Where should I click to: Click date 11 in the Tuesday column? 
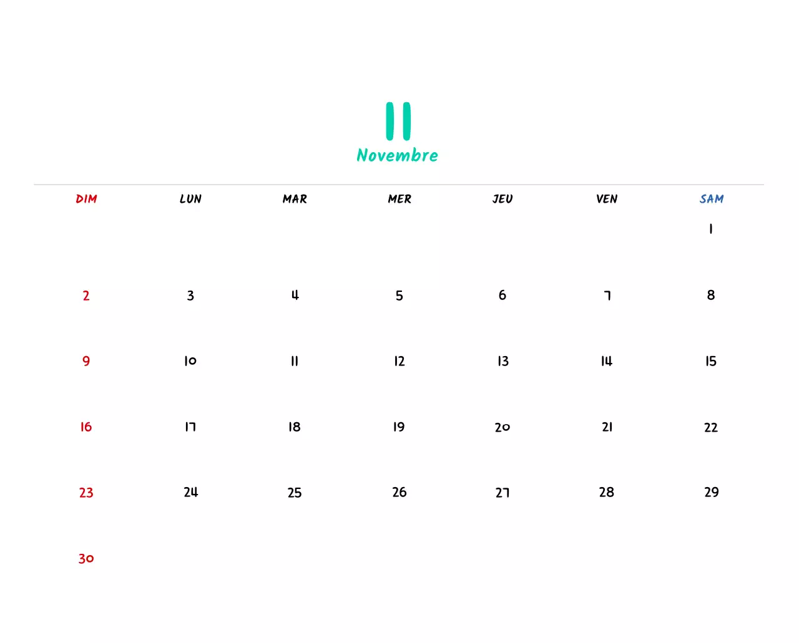(x=294, y=361)
